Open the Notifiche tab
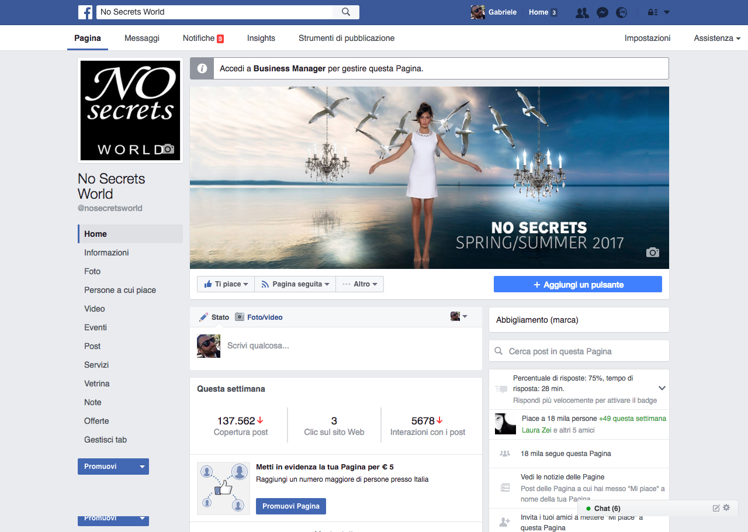Viewport: 748px width, 532px height. click(x=203, y=38)
